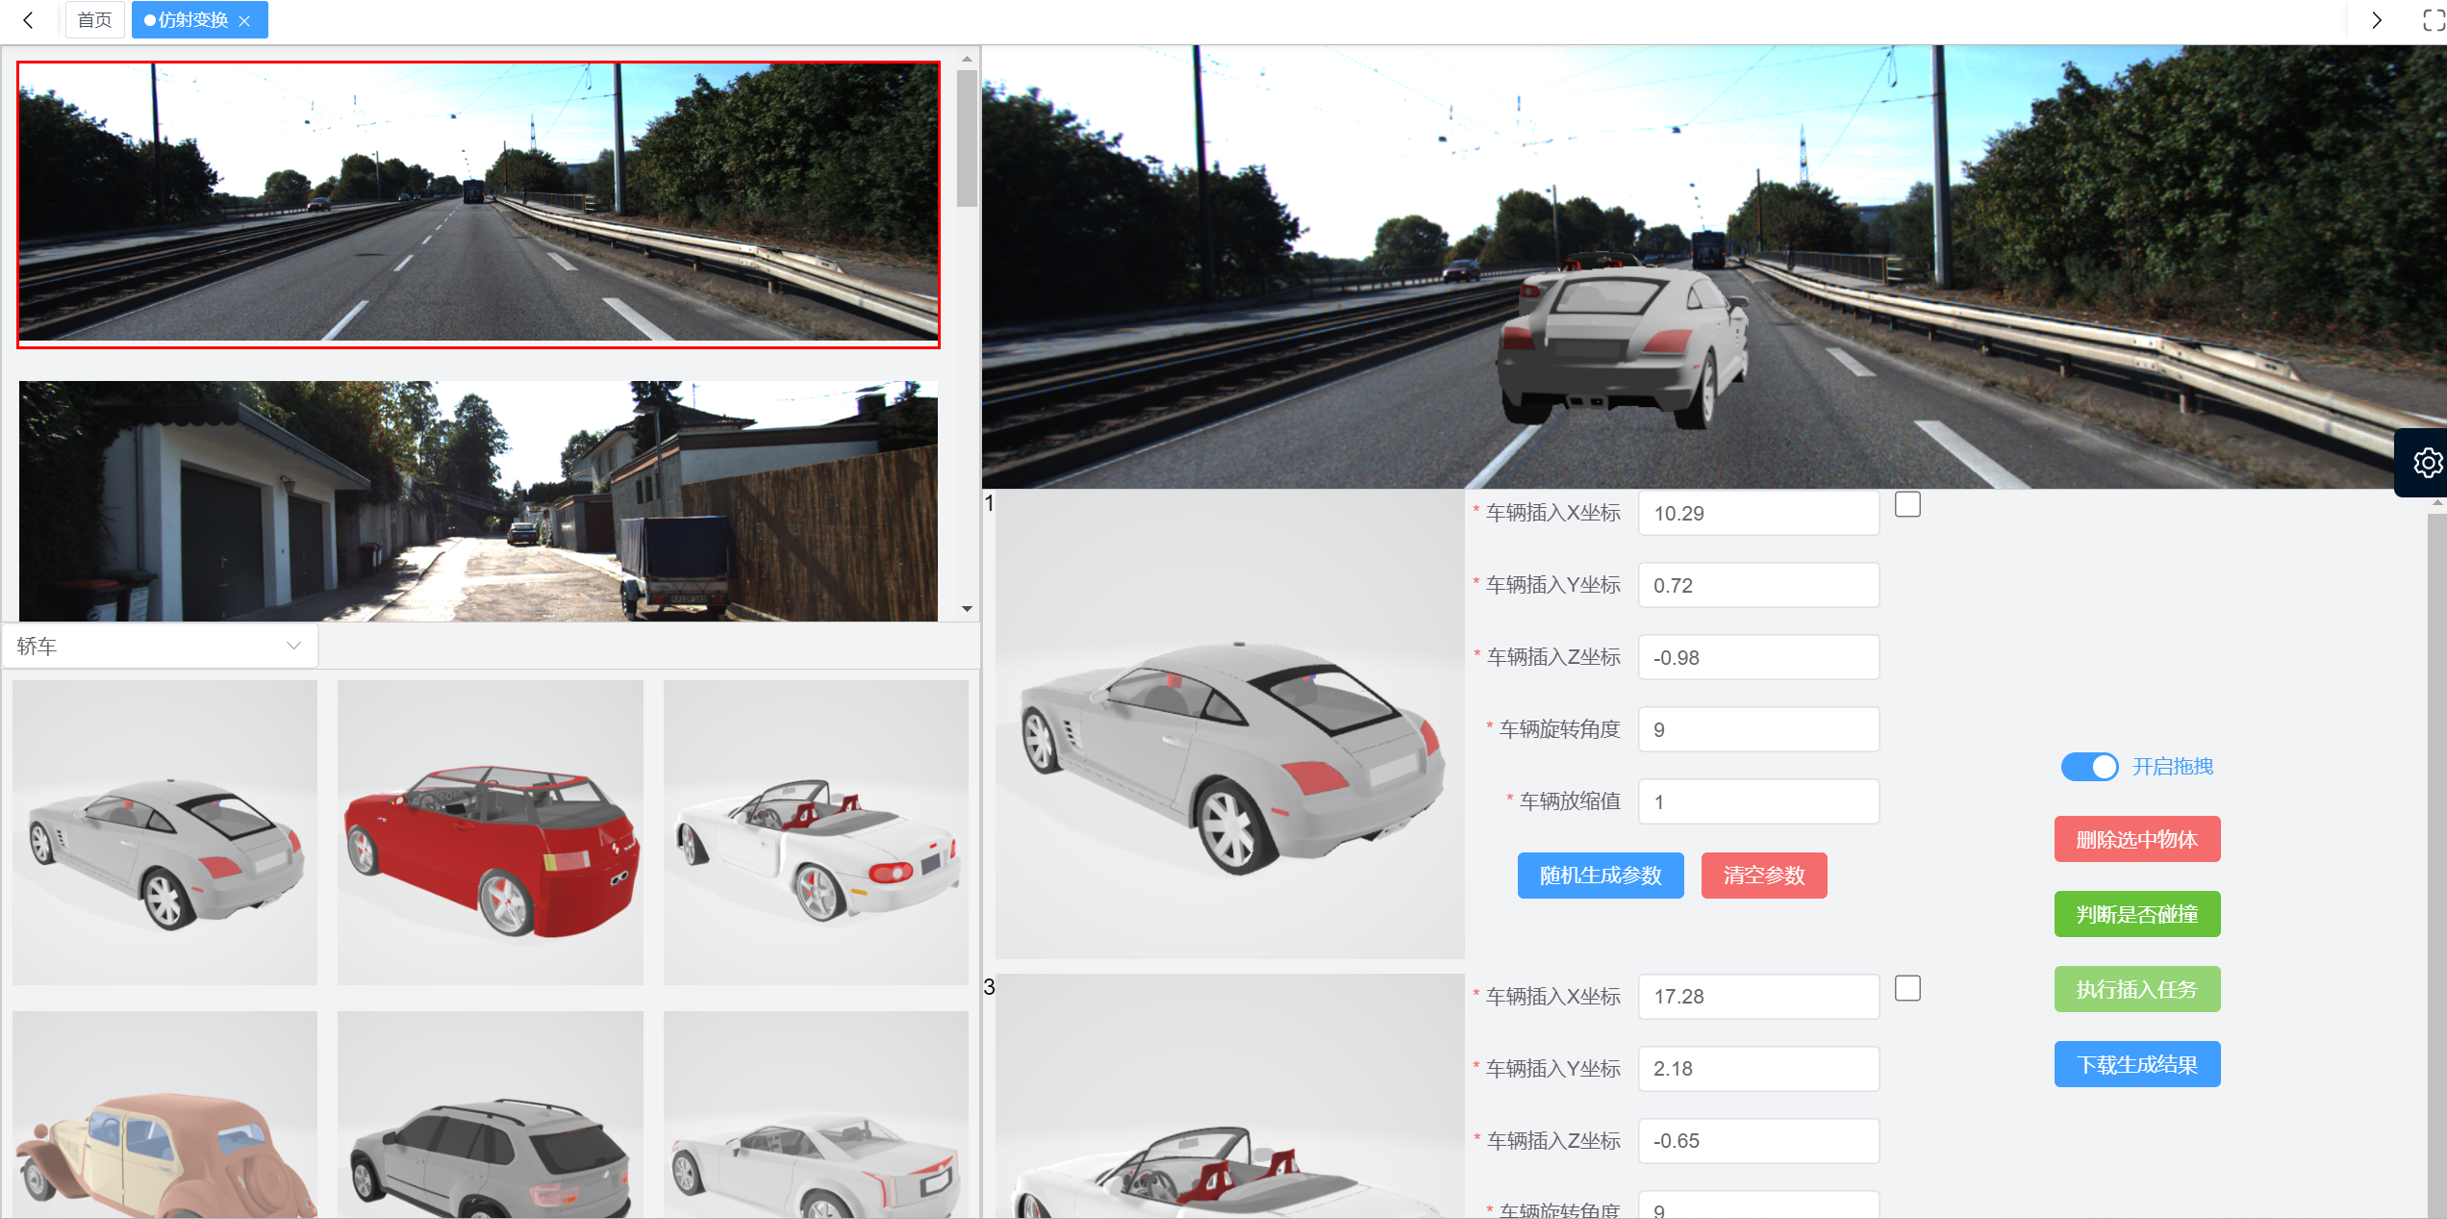Screen dimensions: 2447x1219
Task: Click the 判断是否碰撞 button
Action: pyautogui.click(x=2136, y=914)
